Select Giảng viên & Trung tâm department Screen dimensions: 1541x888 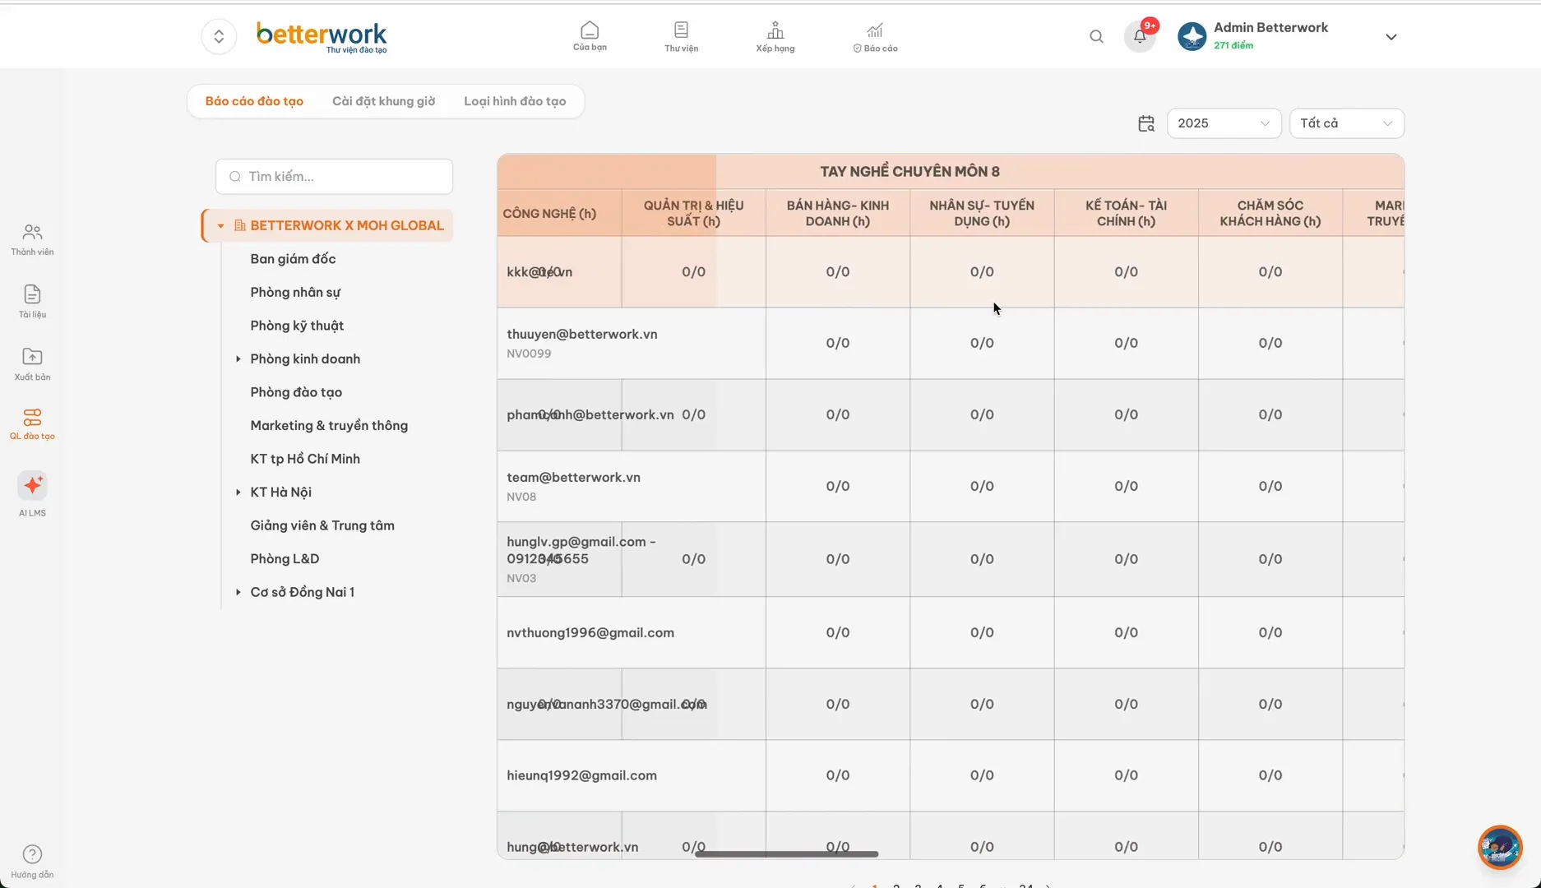322,525
